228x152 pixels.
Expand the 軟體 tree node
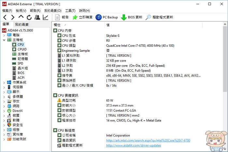4,120
